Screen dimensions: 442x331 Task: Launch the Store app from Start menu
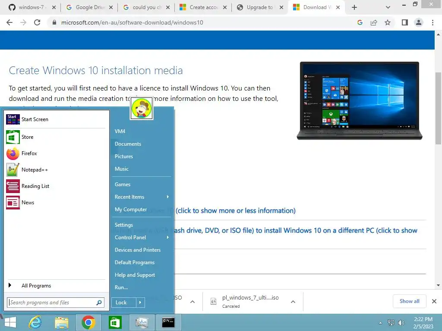[x=13, y=137]
